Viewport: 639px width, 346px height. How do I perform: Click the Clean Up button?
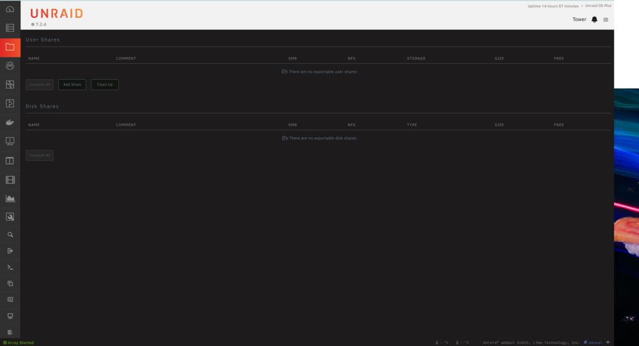[105, 85]
